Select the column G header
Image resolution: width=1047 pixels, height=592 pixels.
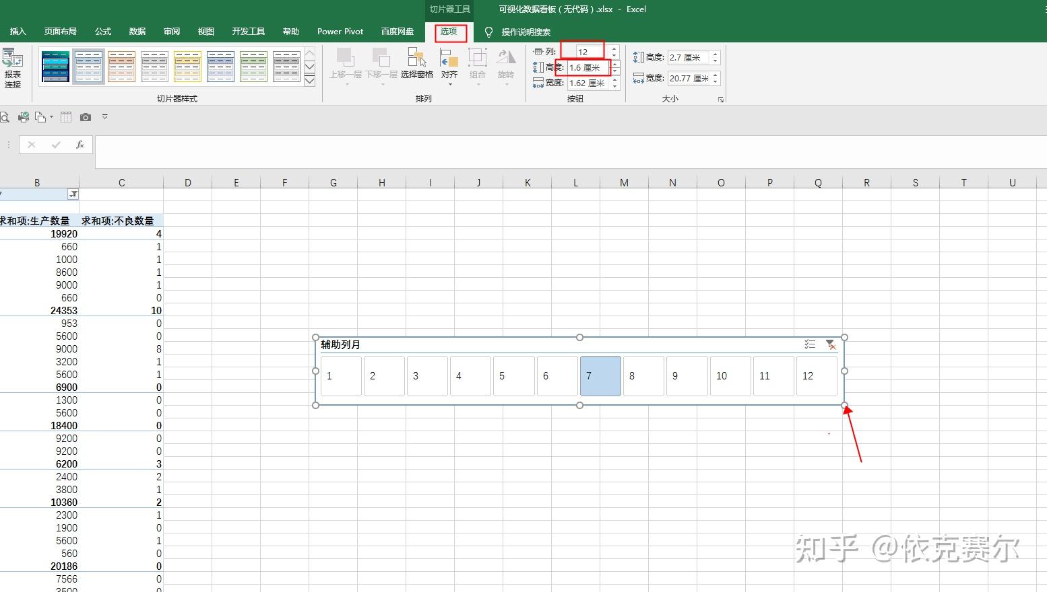click(334, 182)
